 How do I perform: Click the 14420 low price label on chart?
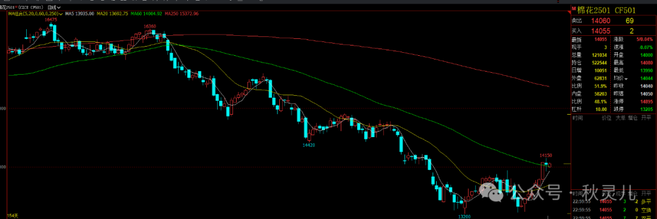(x=309, y=145)
